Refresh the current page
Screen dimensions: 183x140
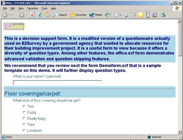click(x=40, y=15)
